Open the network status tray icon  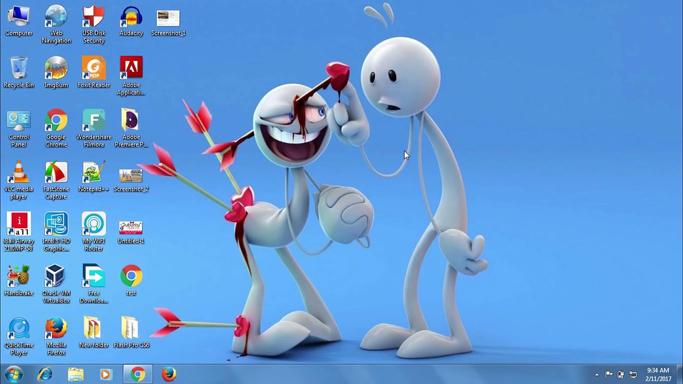pos(633,374)
